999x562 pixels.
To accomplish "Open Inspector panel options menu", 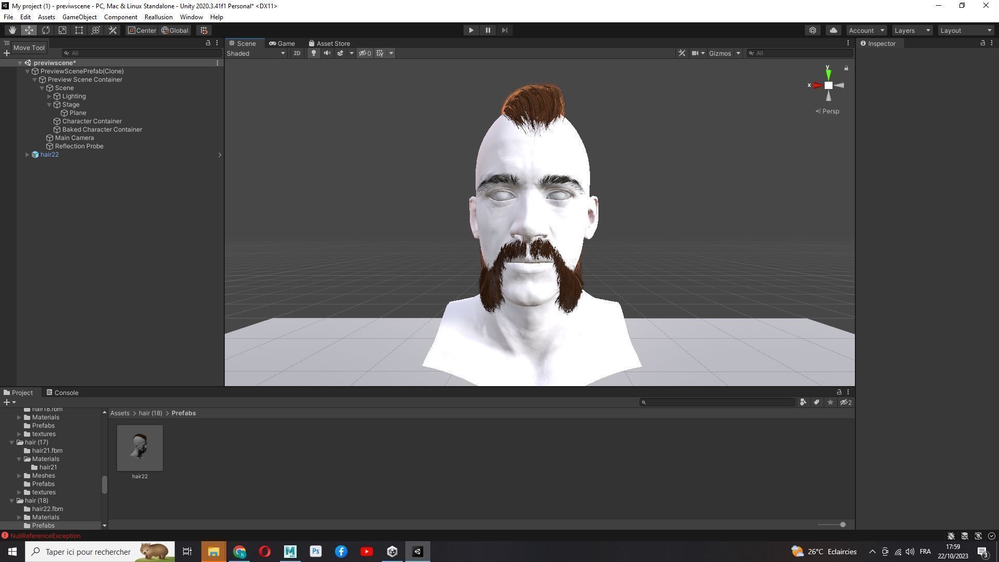I will coord(992,43).
